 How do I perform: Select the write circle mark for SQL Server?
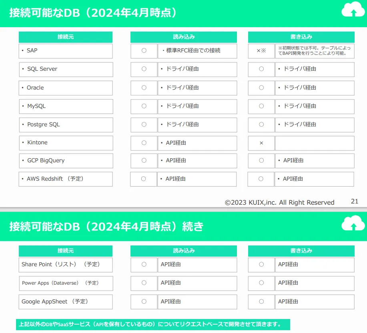point(261,69)
